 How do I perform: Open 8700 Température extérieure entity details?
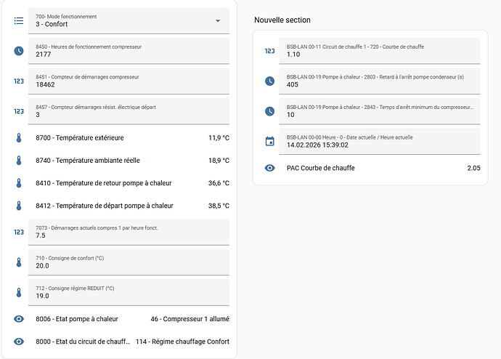80,138
